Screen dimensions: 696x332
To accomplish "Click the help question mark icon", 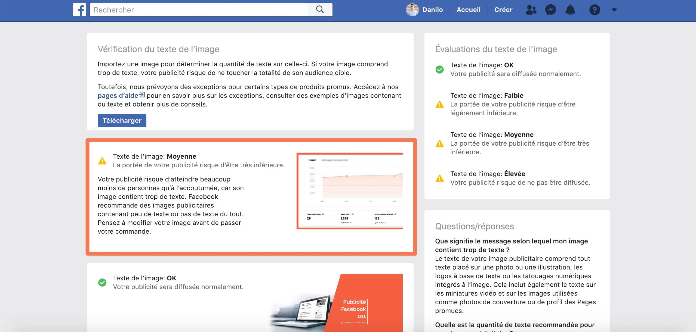I will tap(595, 10).
